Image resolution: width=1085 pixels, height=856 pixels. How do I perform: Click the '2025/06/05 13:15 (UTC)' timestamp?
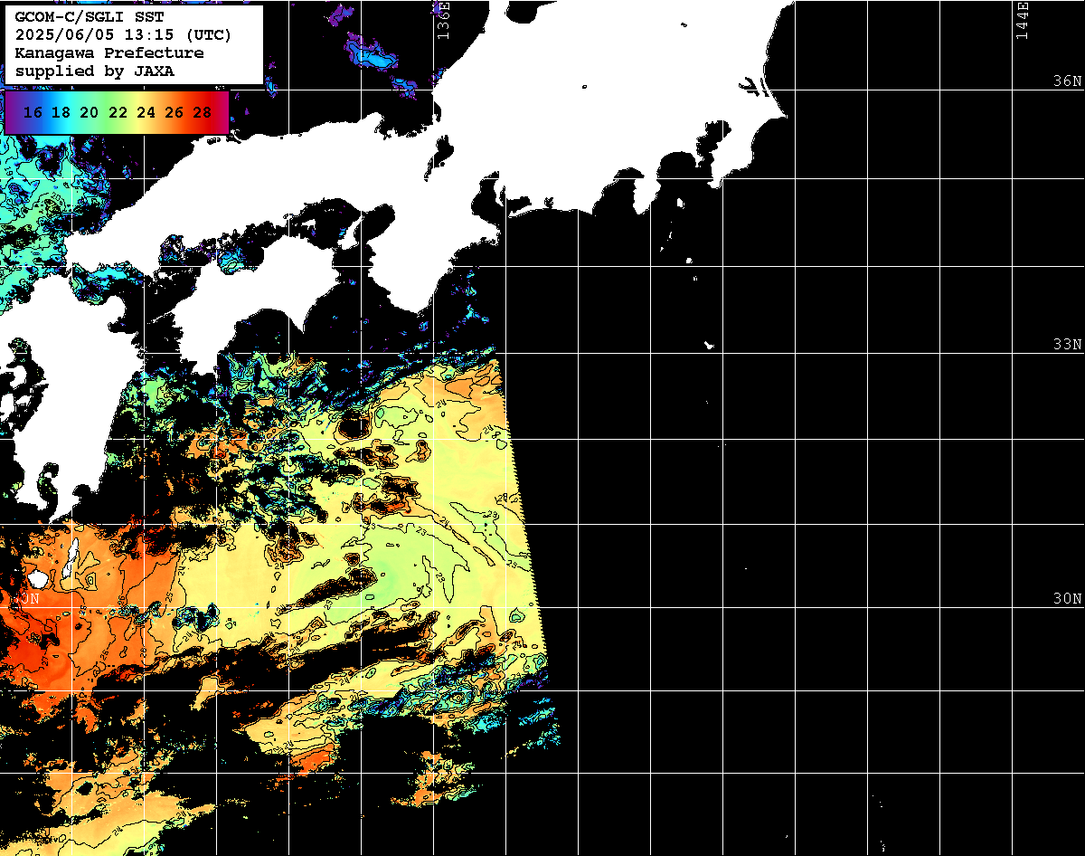tap(124, 35)
